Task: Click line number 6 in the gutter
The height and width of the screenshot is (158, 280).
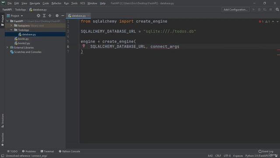Action: click(68, 47)
